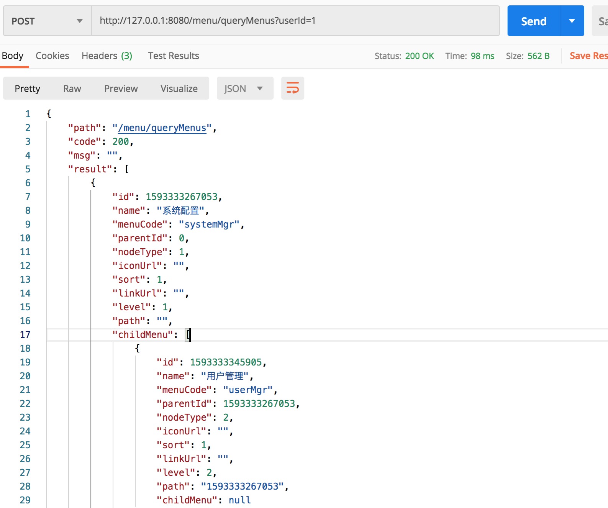Expand the Send button options arrow
The height and width of the screenshot is (508, 608).
coord(572,21)
